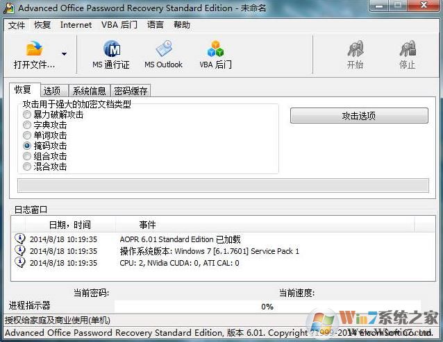Image resolution: width=443 pixels, height=342 pixels.
Task: Open the VBA 后门 toolbar tool
Action: tap(215, 55)
